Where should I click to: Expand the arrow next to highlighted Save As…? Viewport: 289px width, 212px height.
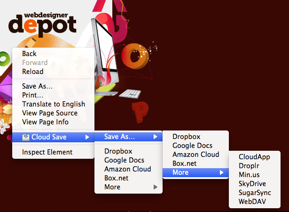click(156, 137)
